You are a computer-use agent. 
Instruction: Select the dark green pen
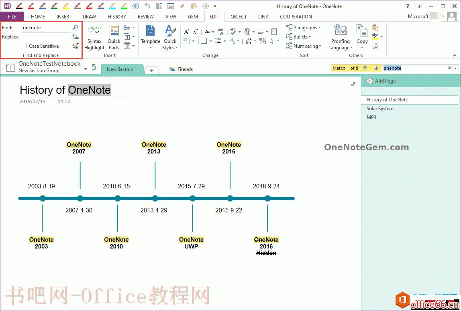point(54,6)
